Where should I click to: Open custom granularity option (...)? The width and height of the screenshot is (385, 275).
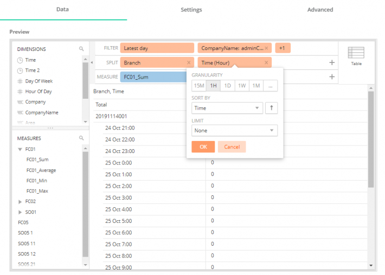tap(271, 86)
